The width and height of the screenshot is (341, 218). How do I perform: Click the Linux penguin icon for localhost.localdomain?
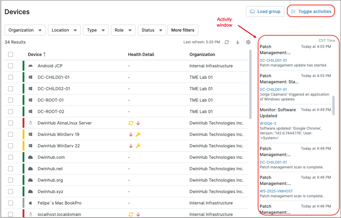pyautogui.click(x=31, y=214)
